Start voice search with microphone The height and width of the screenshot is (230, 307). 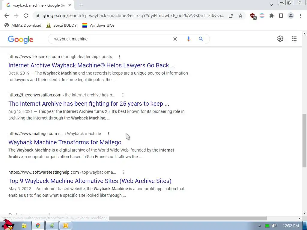click(x=188, y=39)
